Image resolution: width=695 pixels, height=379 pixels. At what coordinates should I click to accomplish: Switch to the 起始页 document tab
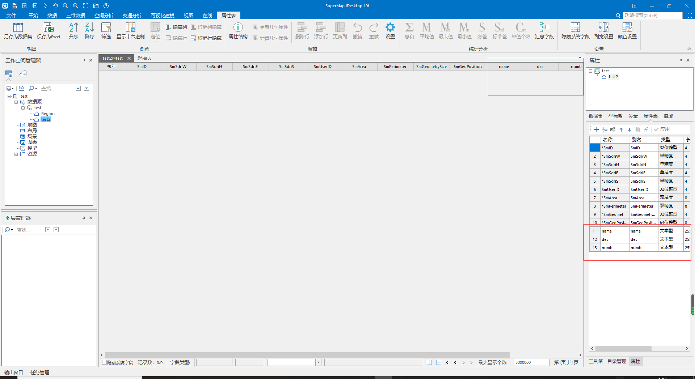click(x=144, y=58)
